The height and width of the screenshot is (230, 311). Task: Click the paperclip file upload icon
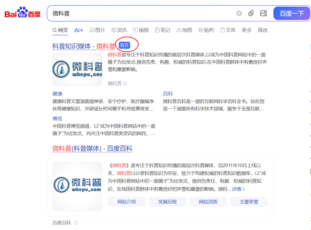(x=251, y=13)
